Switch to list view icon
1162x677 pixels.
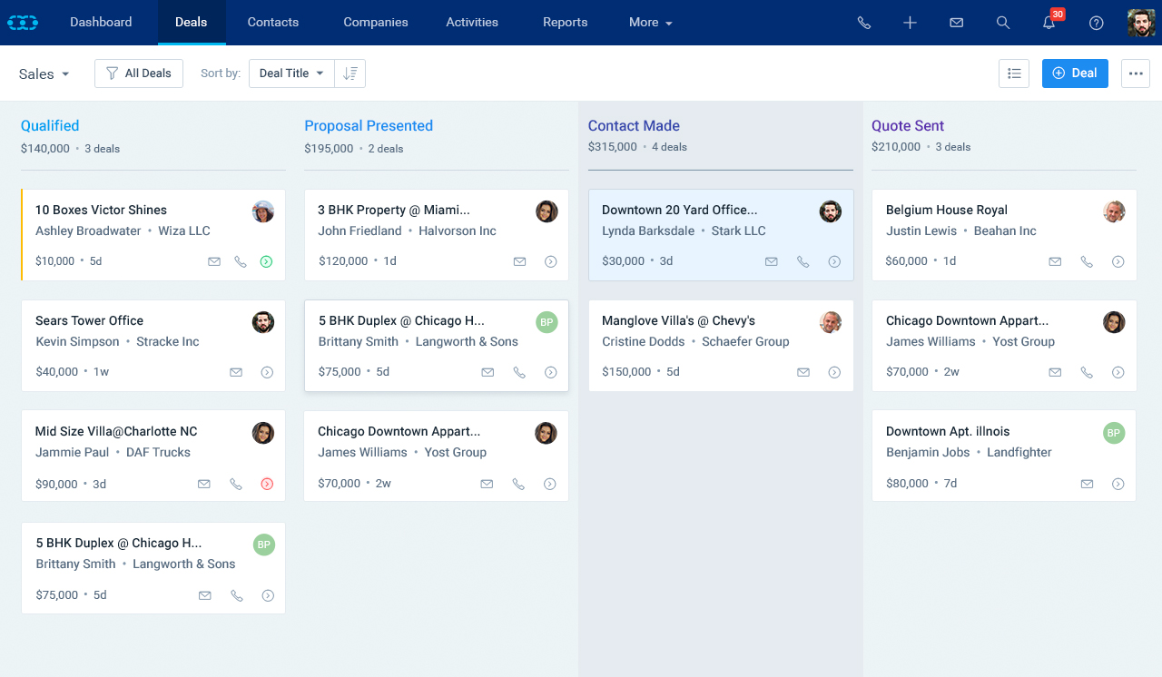[x=1014, y=74]
